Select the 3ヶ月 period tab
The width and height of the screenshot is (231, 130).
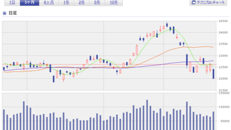pos(30,3)
